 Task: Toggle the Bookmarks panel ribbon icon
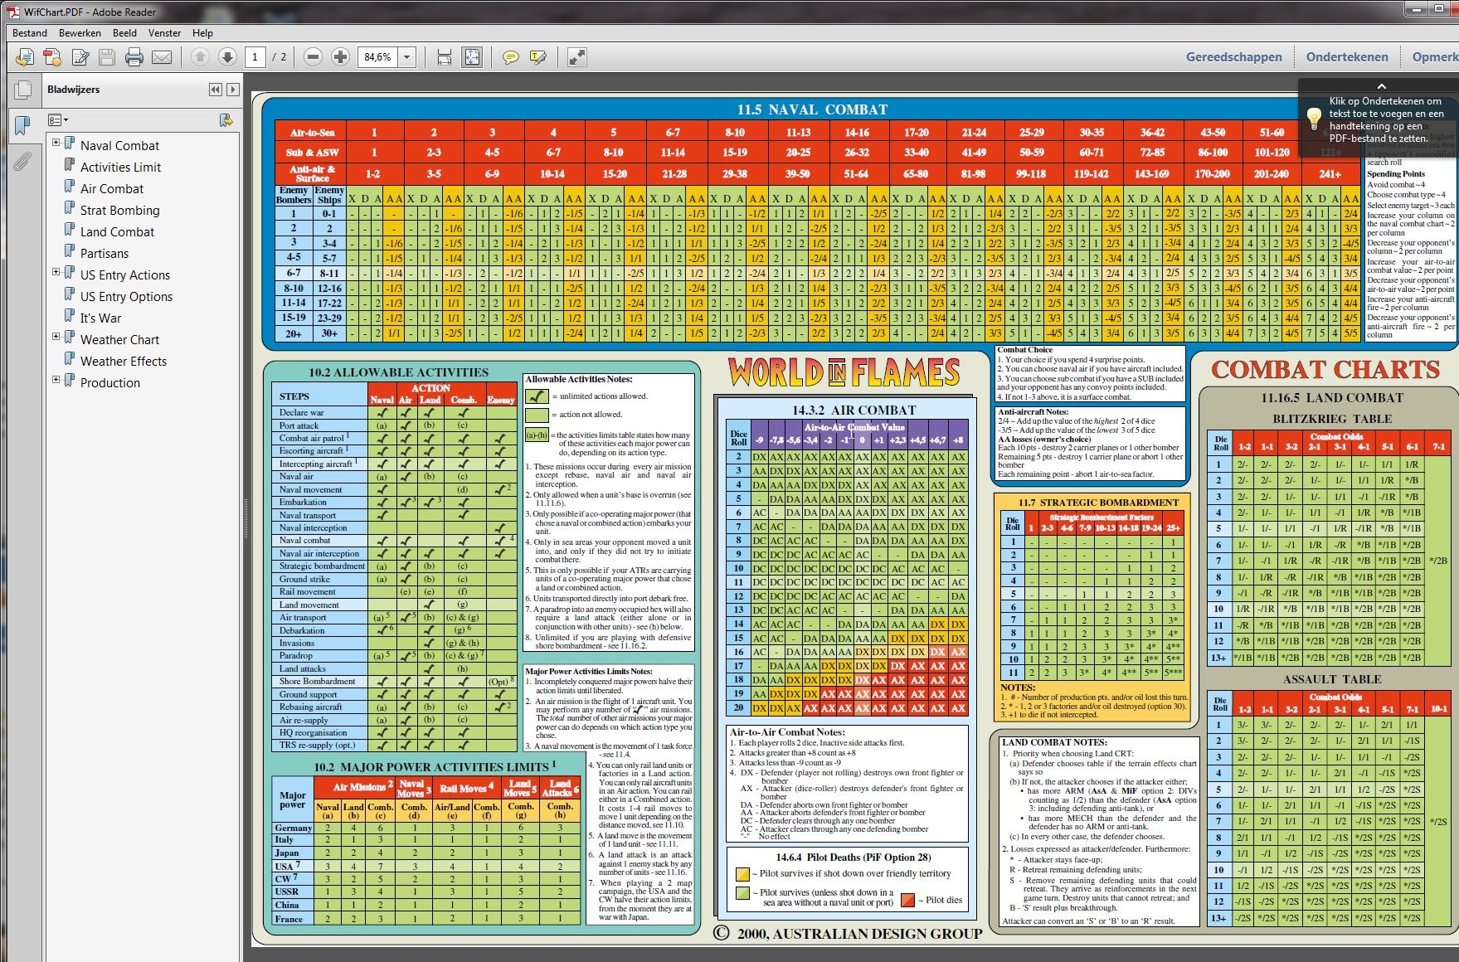click(x=22, y=126)
